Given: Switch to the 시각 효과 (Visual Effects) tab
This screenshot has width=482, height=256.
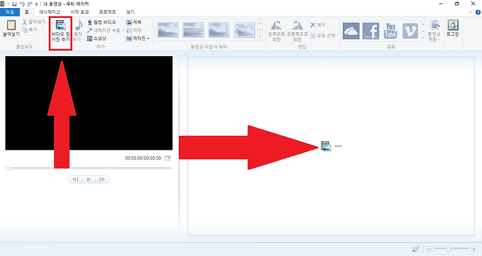Looking at the screenshot, I should point(80,12).
